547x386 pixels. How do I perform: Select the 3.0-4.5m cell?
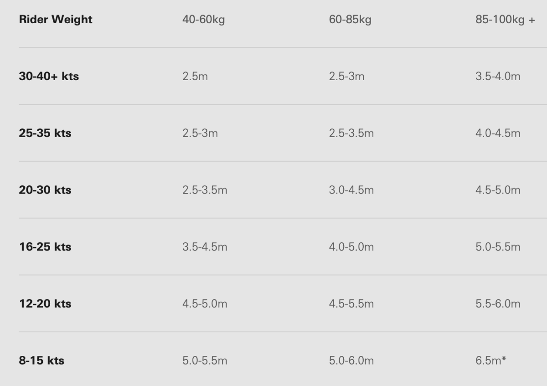click(351, 190)
